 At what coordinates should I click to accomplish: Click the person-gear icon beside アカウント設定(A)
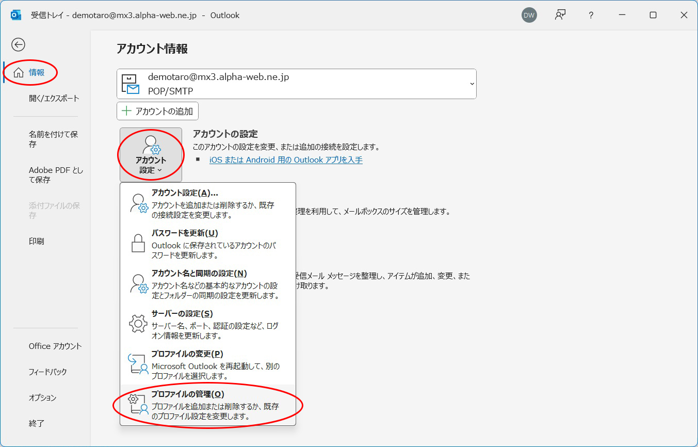pos(138,203)
